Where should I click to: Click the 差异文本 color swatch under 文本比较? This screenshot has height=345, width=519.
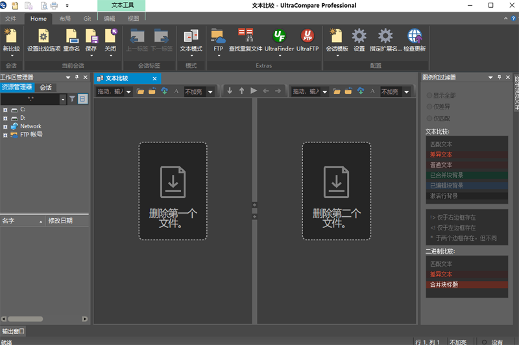[466, 155]
